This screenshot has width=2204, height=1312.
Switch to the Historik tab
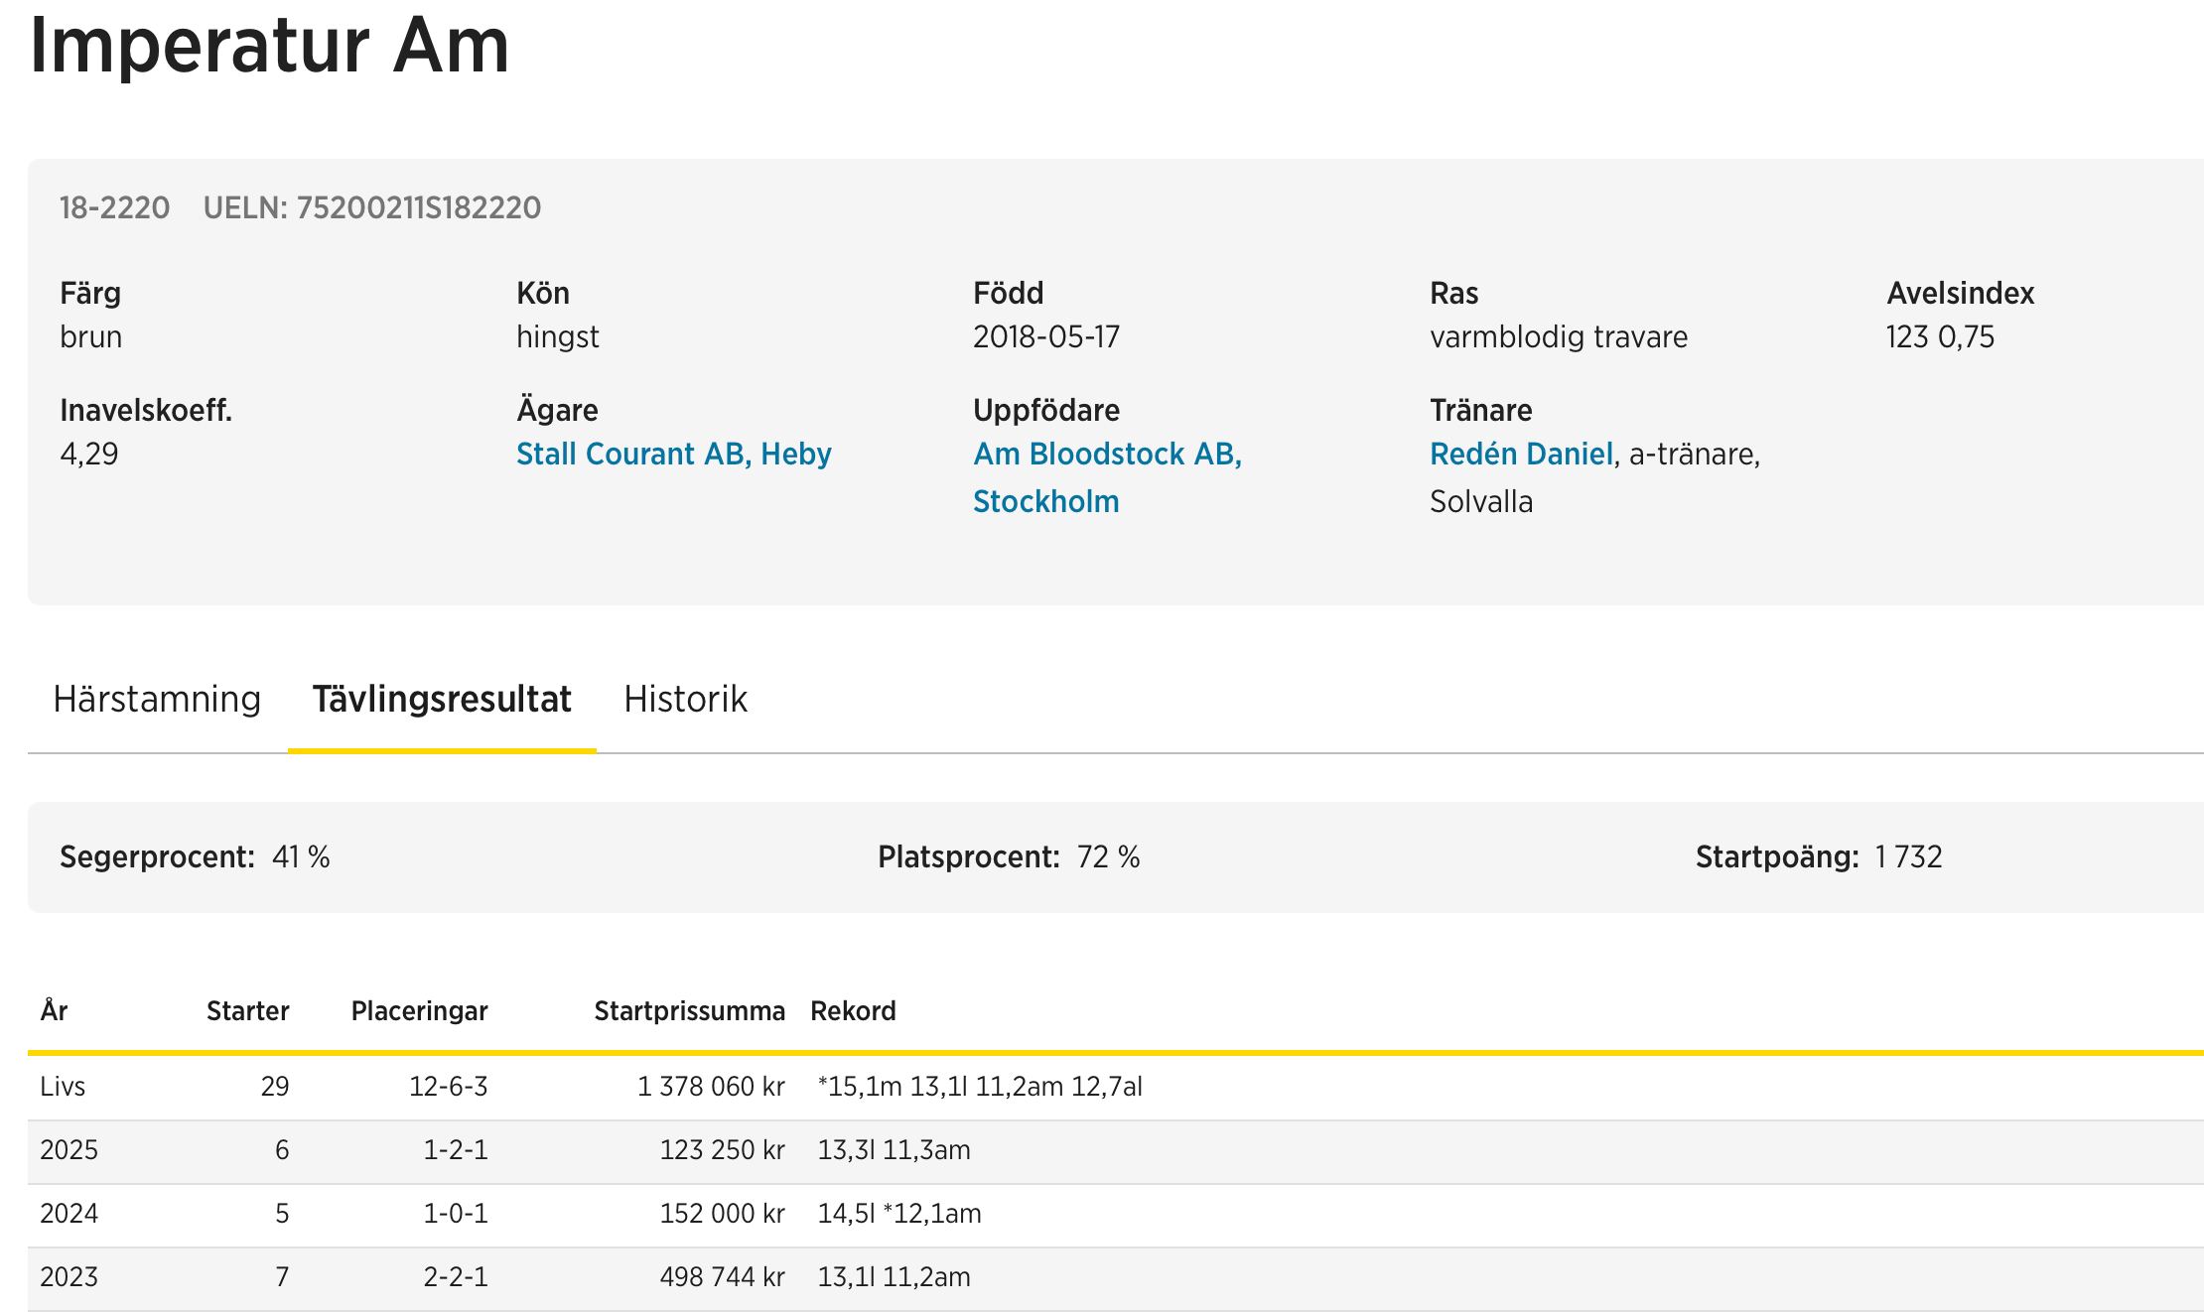(x=685, y=700)
